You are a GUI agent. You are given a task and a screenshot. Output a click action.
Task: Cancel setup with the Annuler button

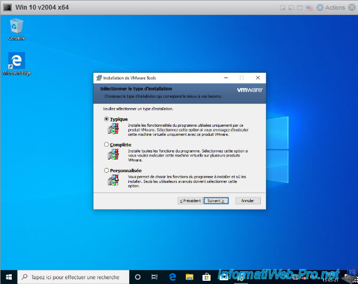248,201
